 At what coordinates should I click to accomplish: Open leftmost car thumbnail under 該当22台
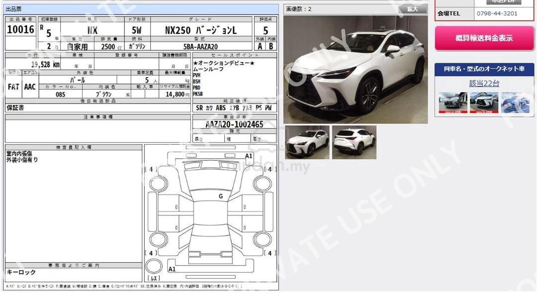click(x=453, y=102)
